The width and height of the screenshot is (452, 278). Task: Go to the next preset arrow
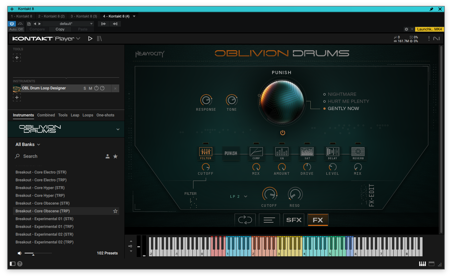[x=40, y=24]
